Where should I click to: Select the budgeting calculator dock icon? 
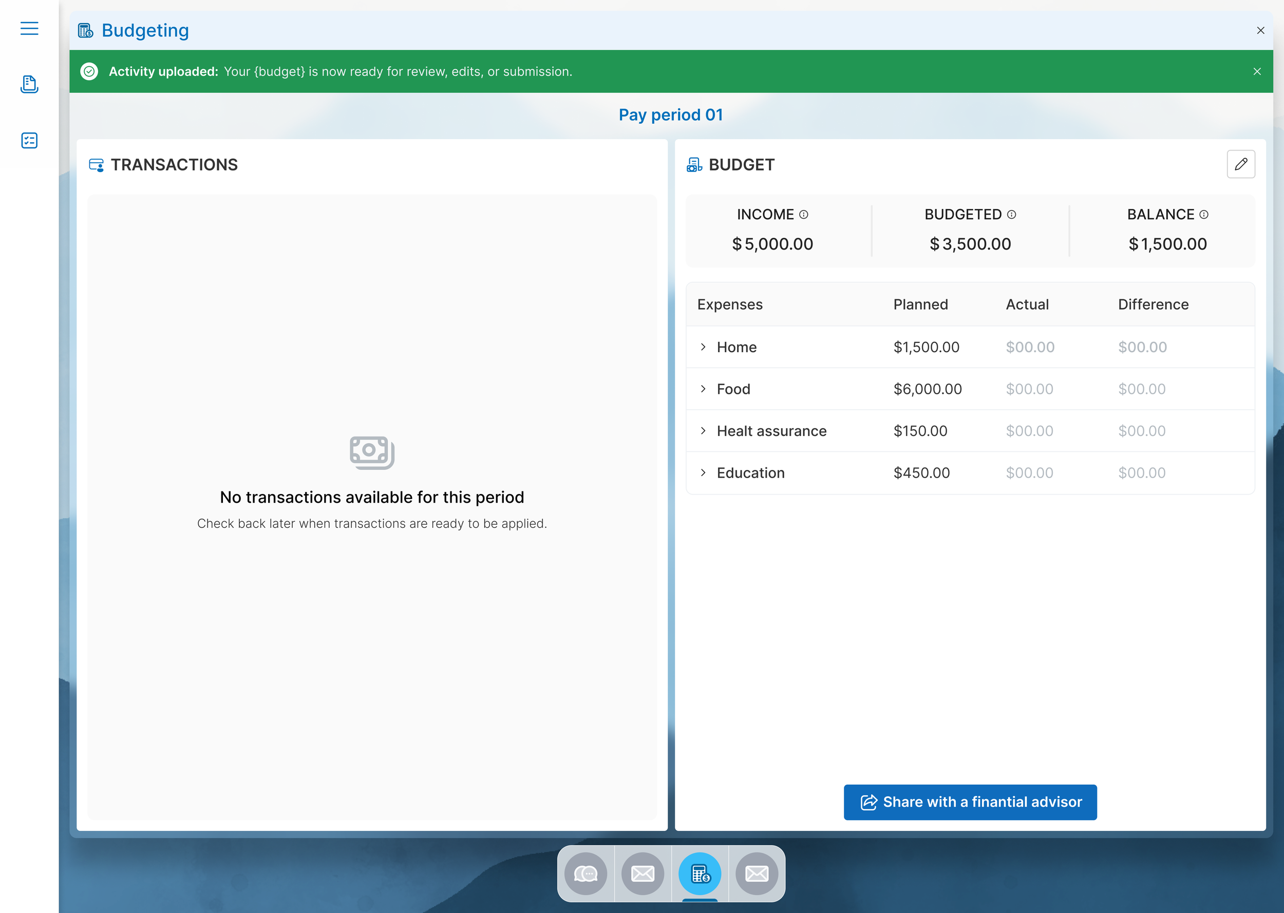click(x=700, y=873)
